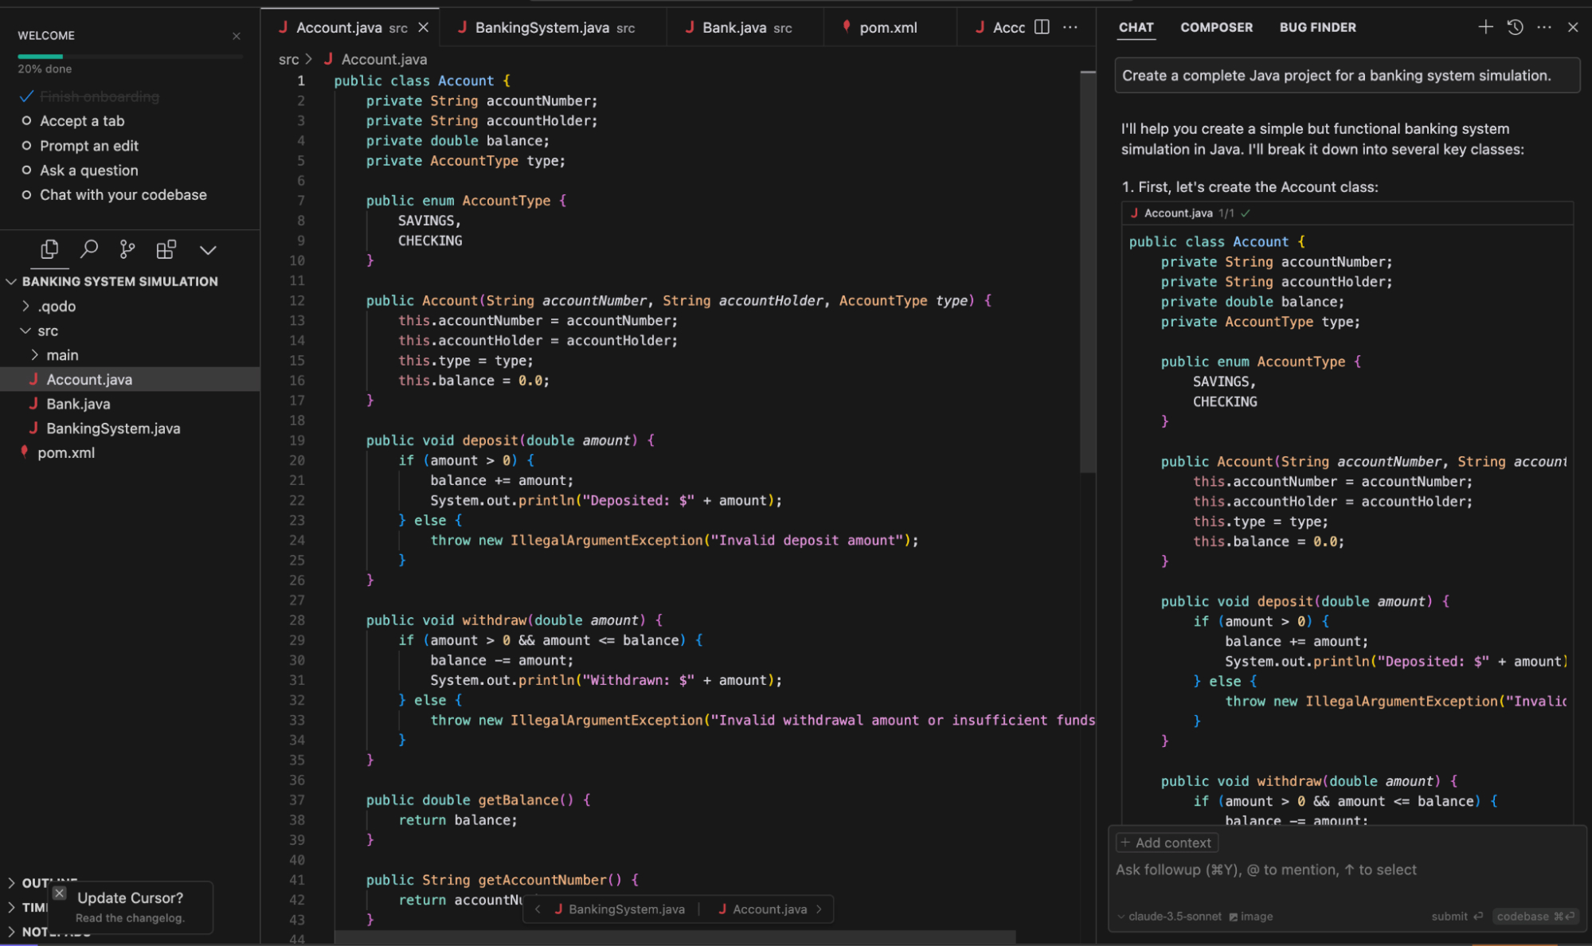1592x946 pixels.
Task: Read the changelog link
Action: (130, 918)
